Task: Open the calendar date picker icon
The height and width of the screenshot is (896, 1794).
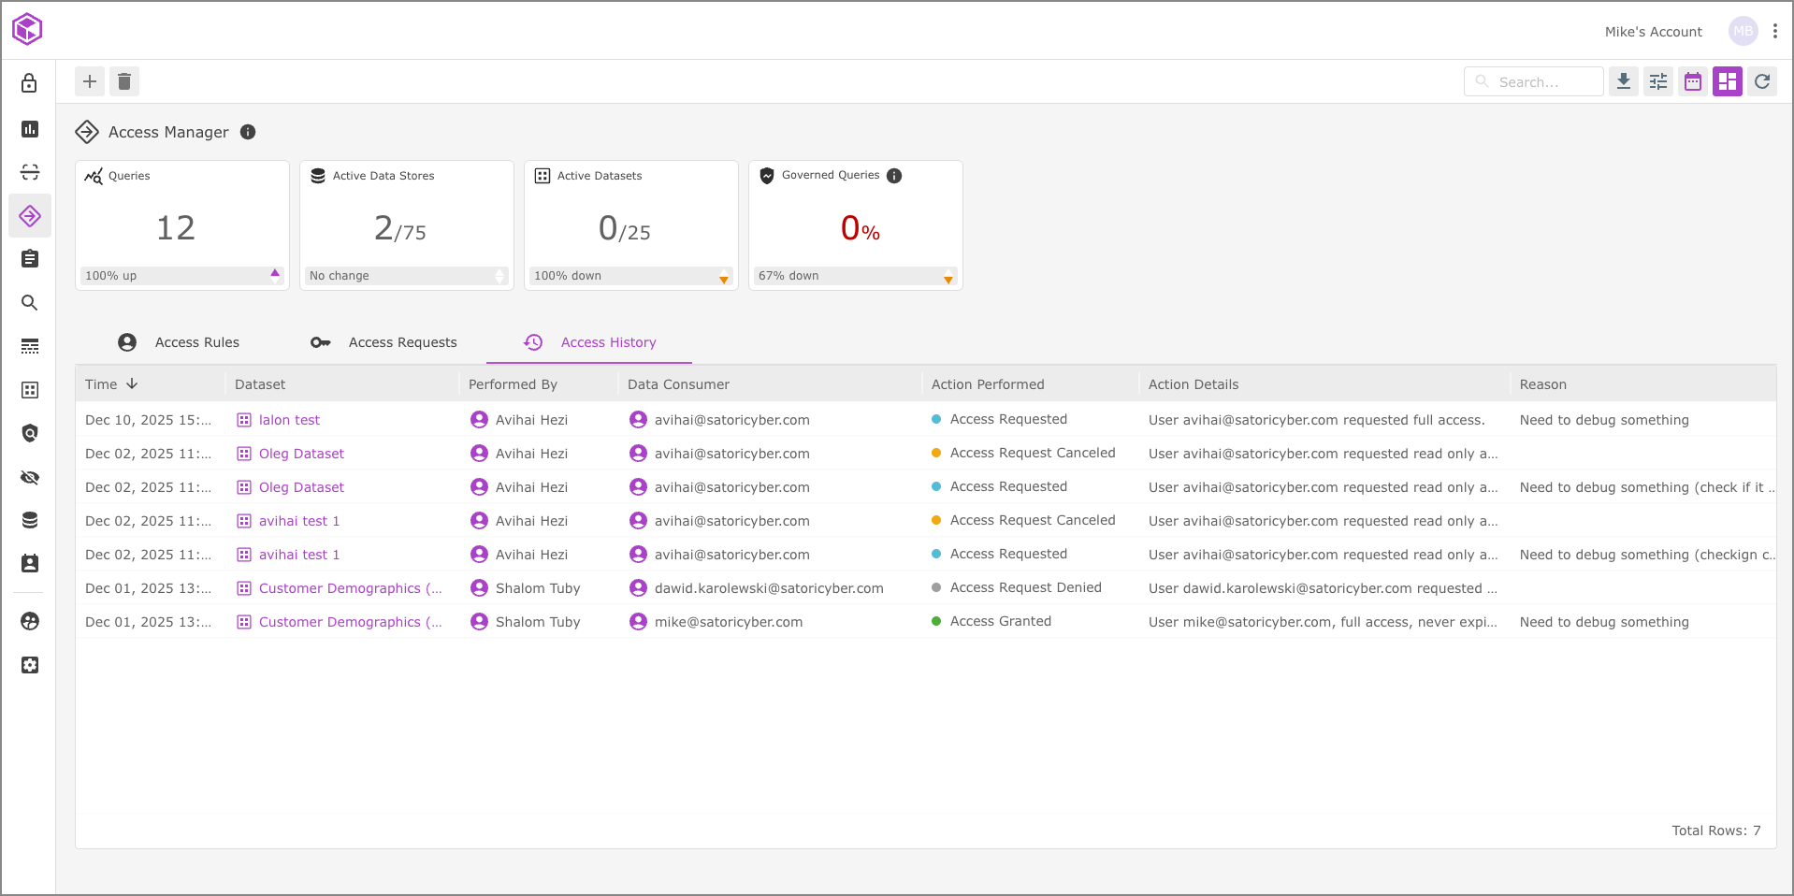Action: [1693, 81]
